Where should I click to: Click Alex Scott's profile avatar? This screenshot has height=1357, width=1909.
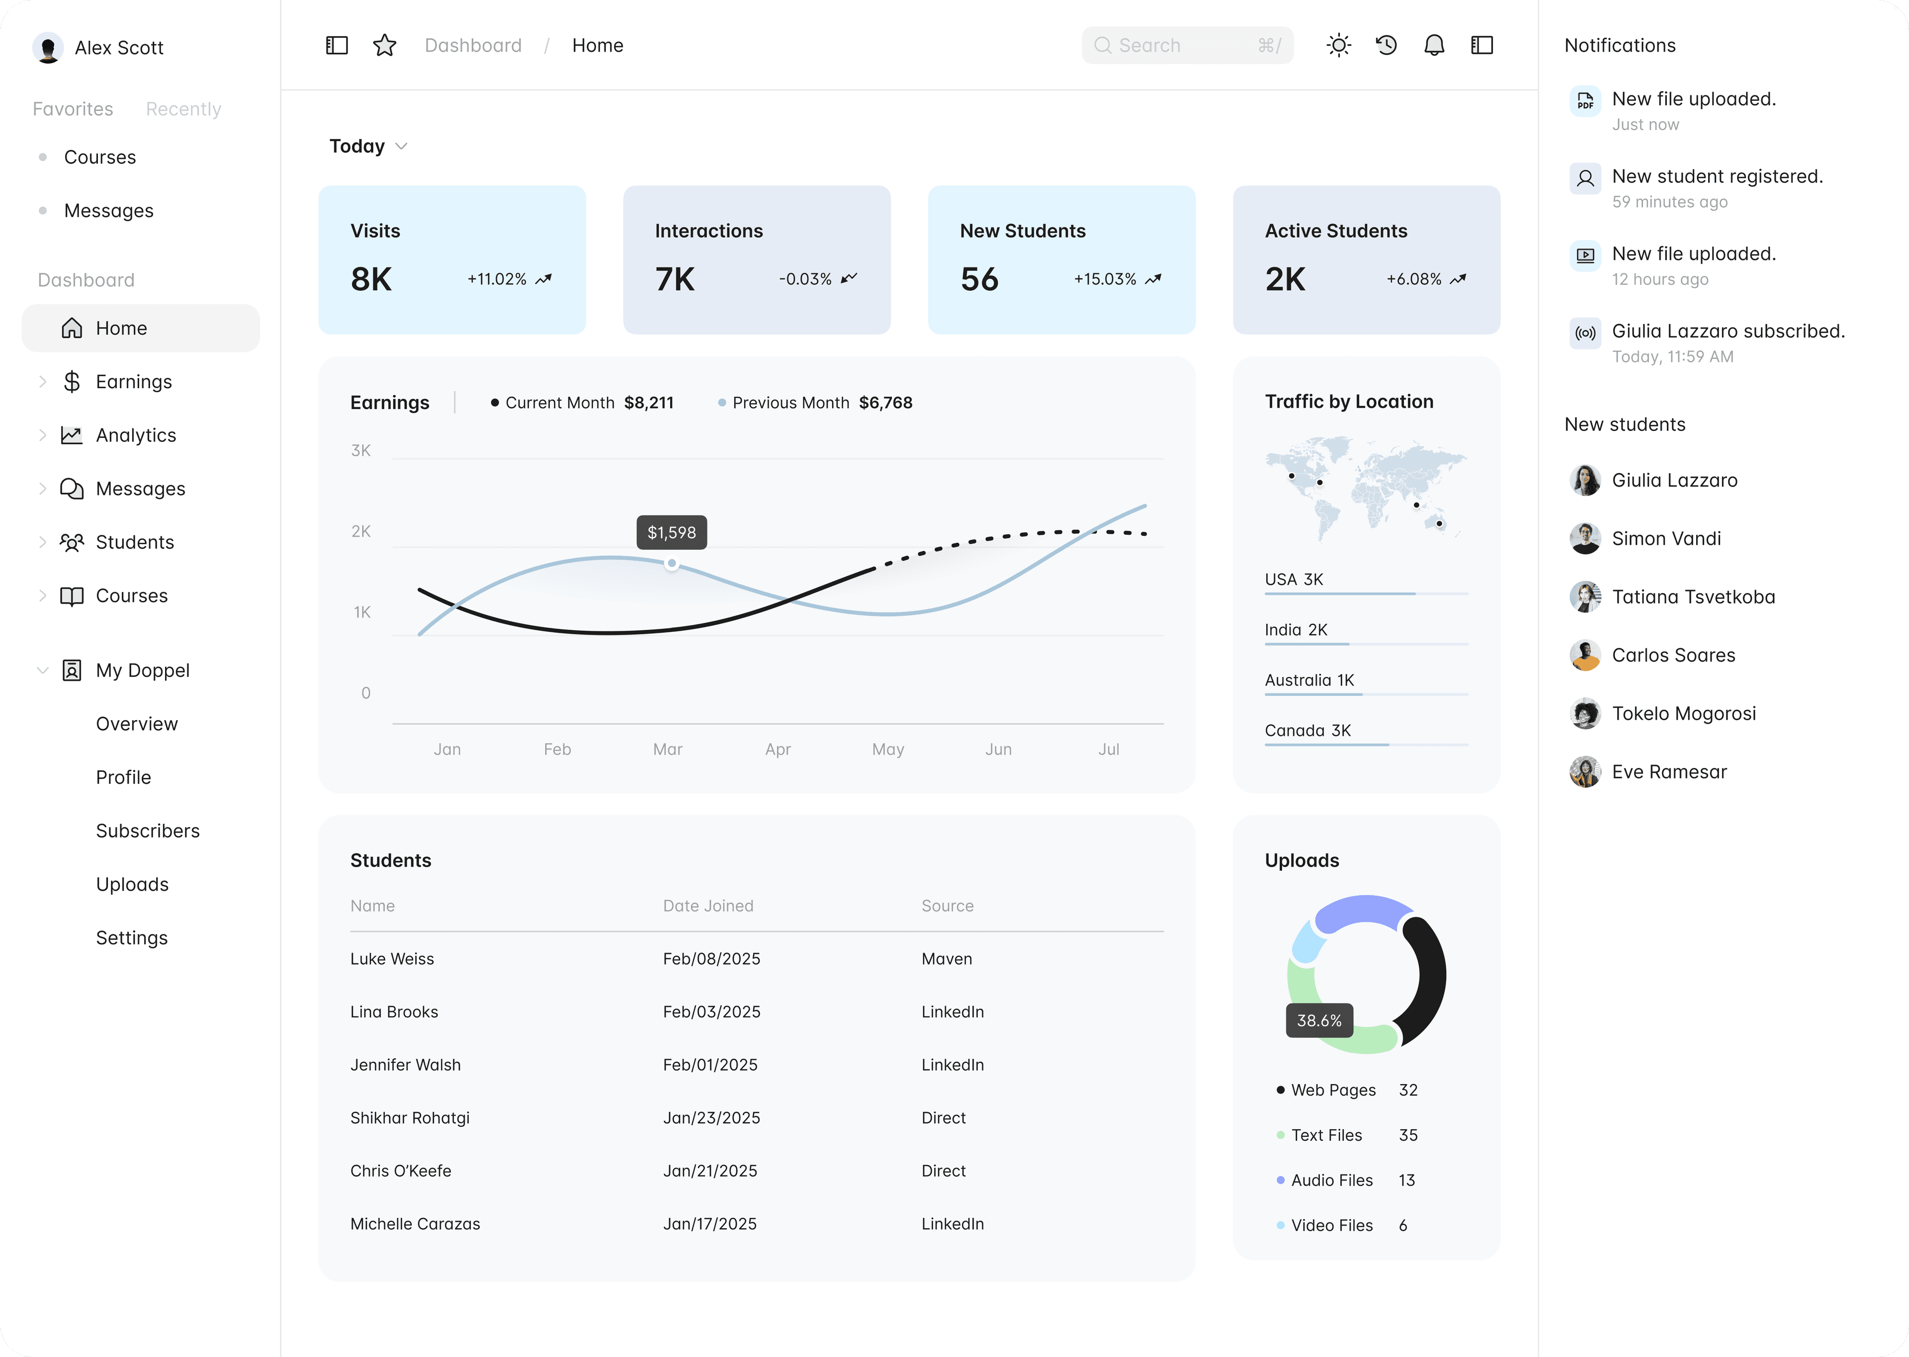tap(48, 48)
